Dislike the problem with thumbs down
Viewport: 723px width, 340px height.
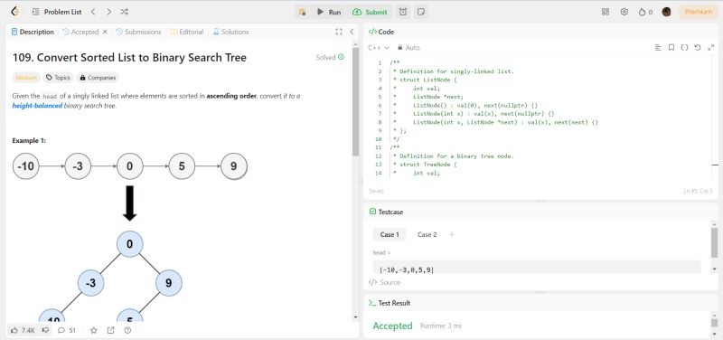[45, 330]
